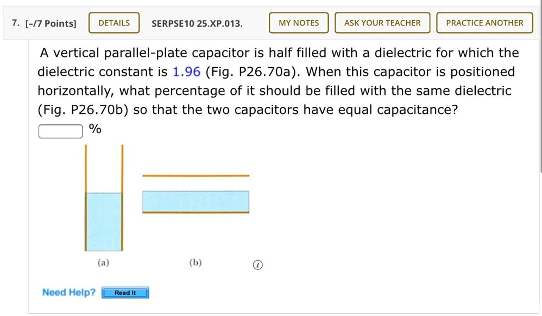Click the Need Help? label

68,292
